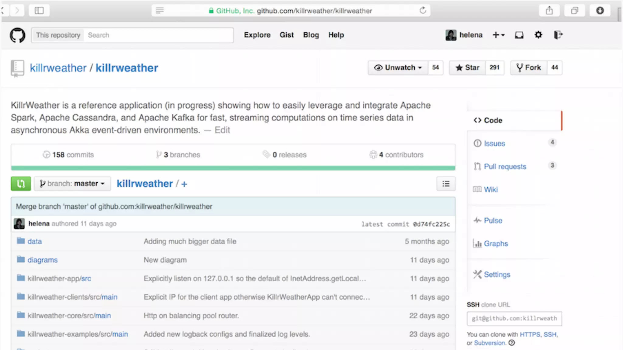Open the Explore menu item

point(257,35)
